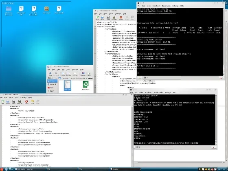The height and width of the screenshot is (171, 228).
Task: Switch Dolphin to Details view mode
Action: click(x=68, y=74)
